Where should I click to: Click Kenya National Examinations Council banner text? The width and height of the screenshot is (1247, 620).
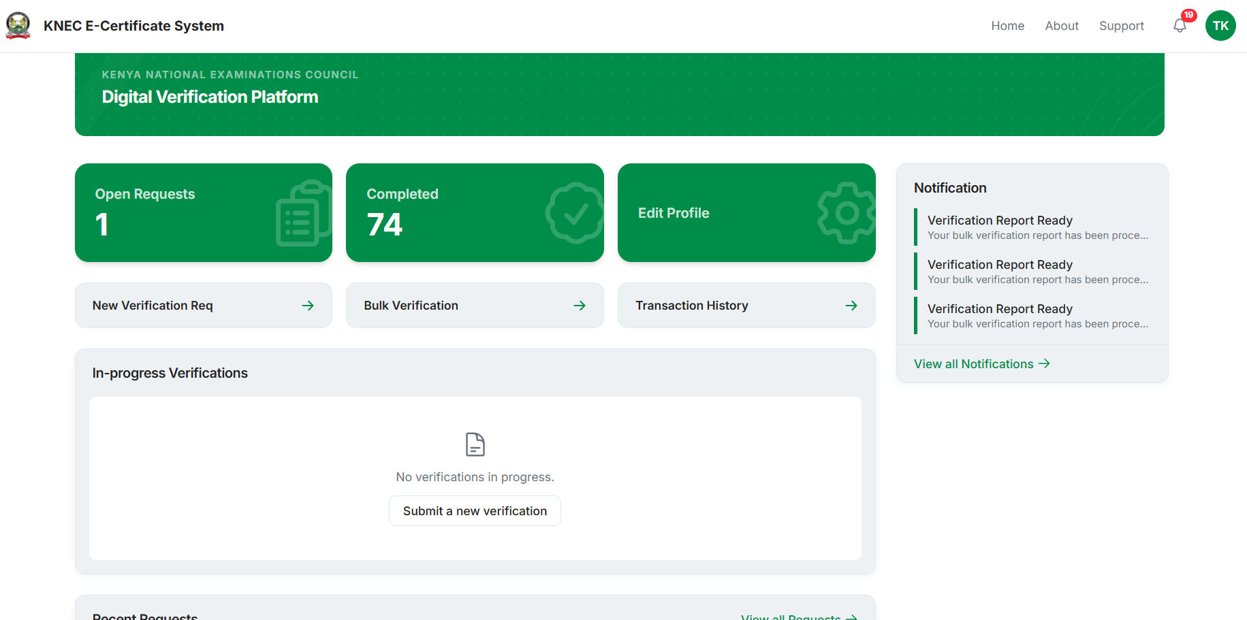coord(230,74)
